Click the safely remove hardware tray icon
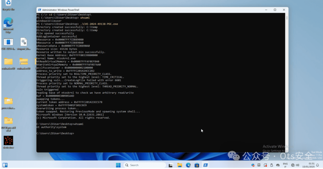The width and height of the screenshot is (323, 169). tap(272, 165)
